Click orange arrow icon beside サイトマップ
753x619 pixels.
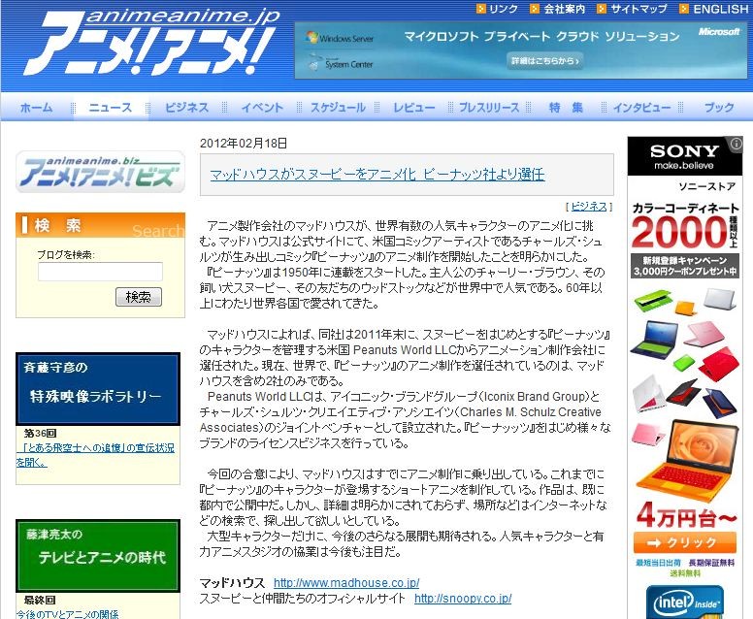coord(602,9)
